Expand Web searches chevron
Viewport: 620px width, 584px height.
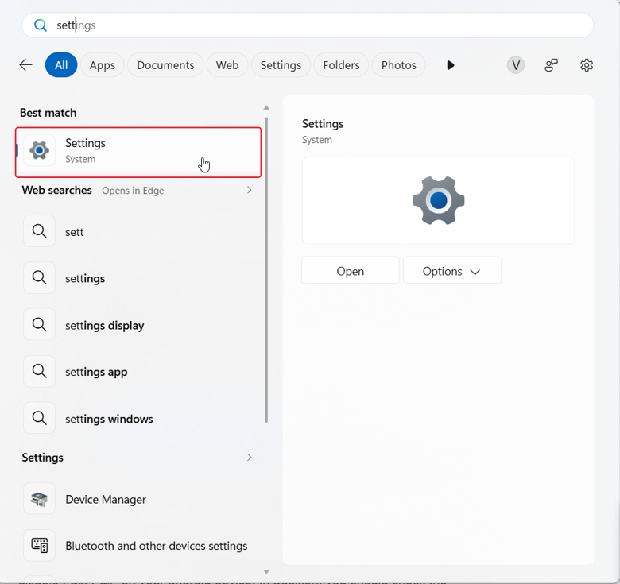pyautogui.click(x=249, y=190)
